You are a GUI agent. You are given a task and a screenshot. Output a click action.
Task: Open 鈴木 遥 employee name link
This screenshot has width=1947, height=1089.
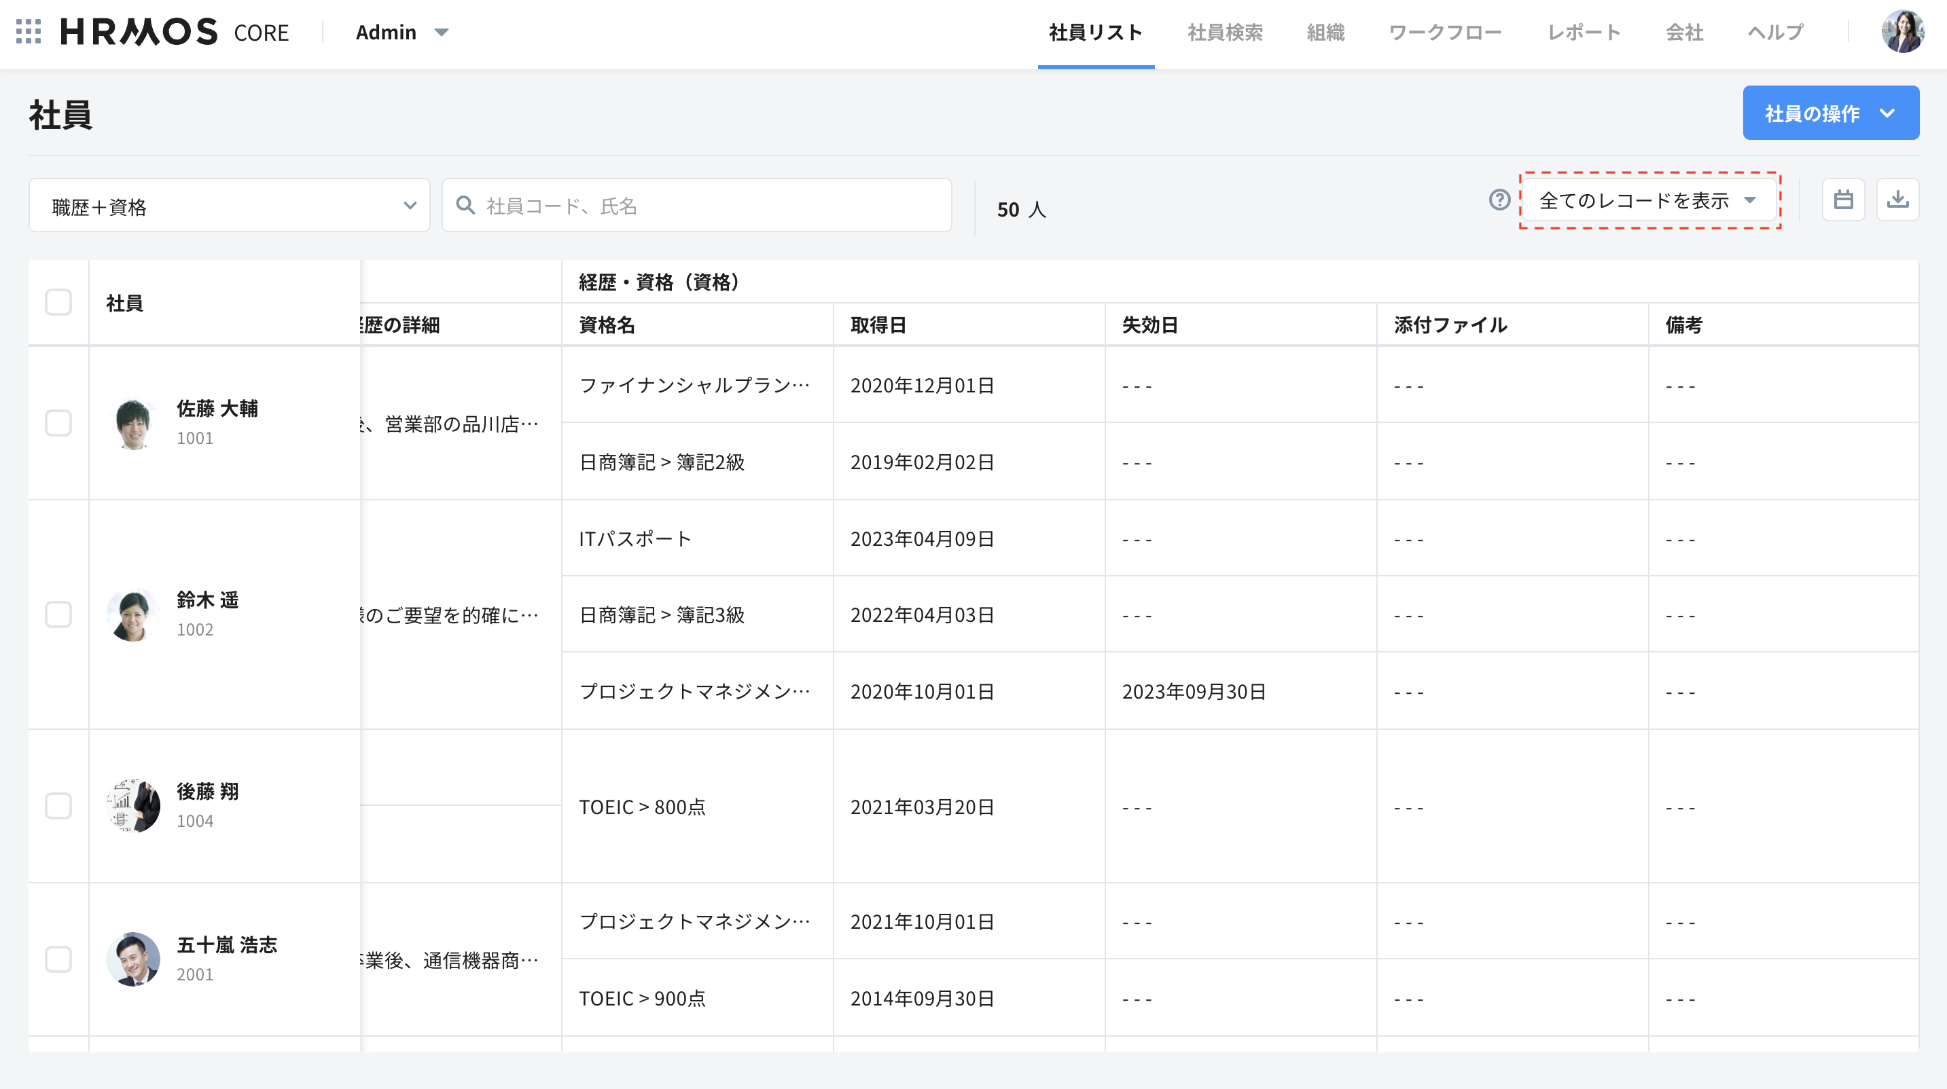pyautogui.click(x=208, y=599)
